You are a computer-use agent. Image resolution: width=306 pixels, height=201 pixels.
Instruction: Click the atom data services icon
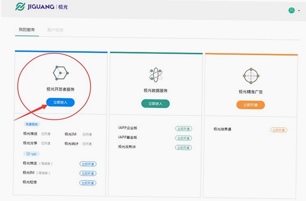click(155, 75)
